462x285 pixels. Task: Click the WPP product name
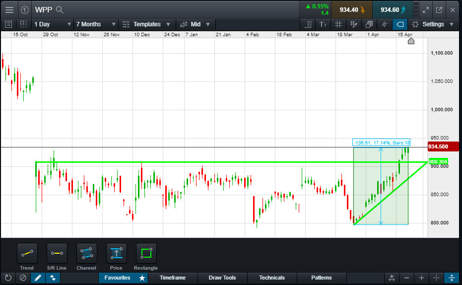click(x=44, y=10)
